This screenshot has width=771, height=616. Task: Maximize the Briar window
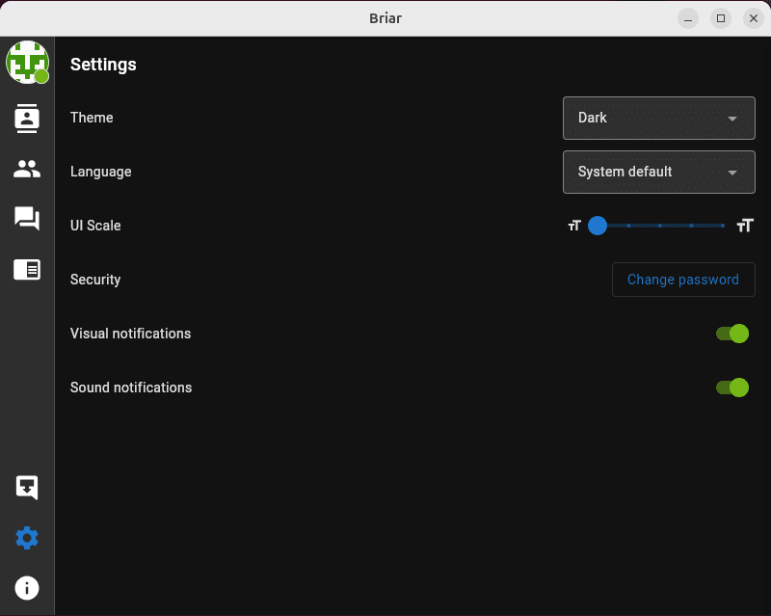[x=720, y=18]
